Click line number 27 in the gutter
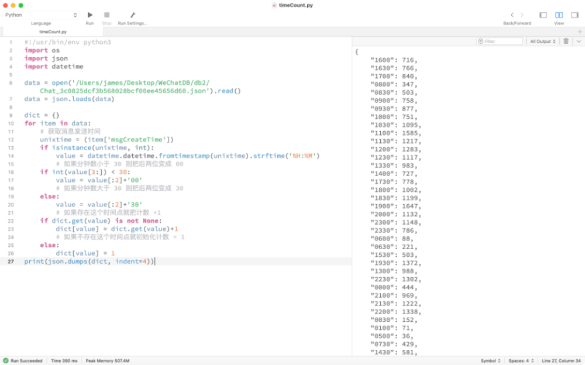585x365 pixels. pos(11,261)
